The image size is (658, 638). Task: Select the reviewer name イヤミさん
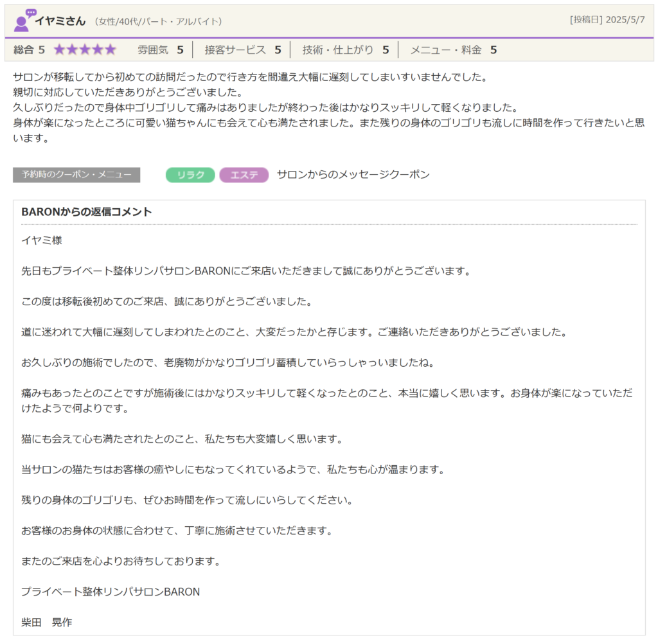pos(60,21)
